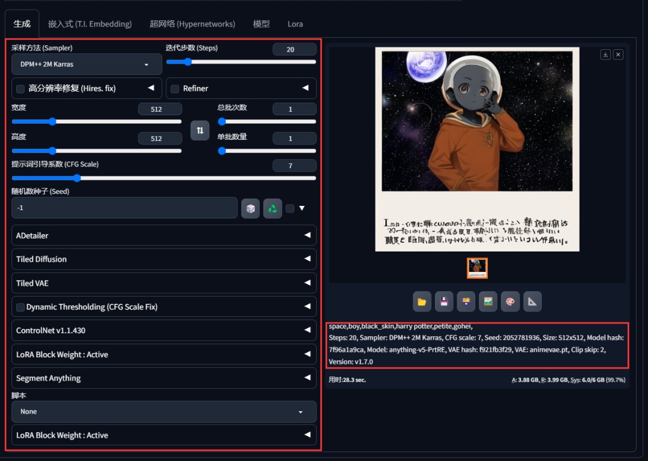This screenshot has width=648, height=461.
Task: Click the dice random seed icon
Action: click(x=250, y=208)
